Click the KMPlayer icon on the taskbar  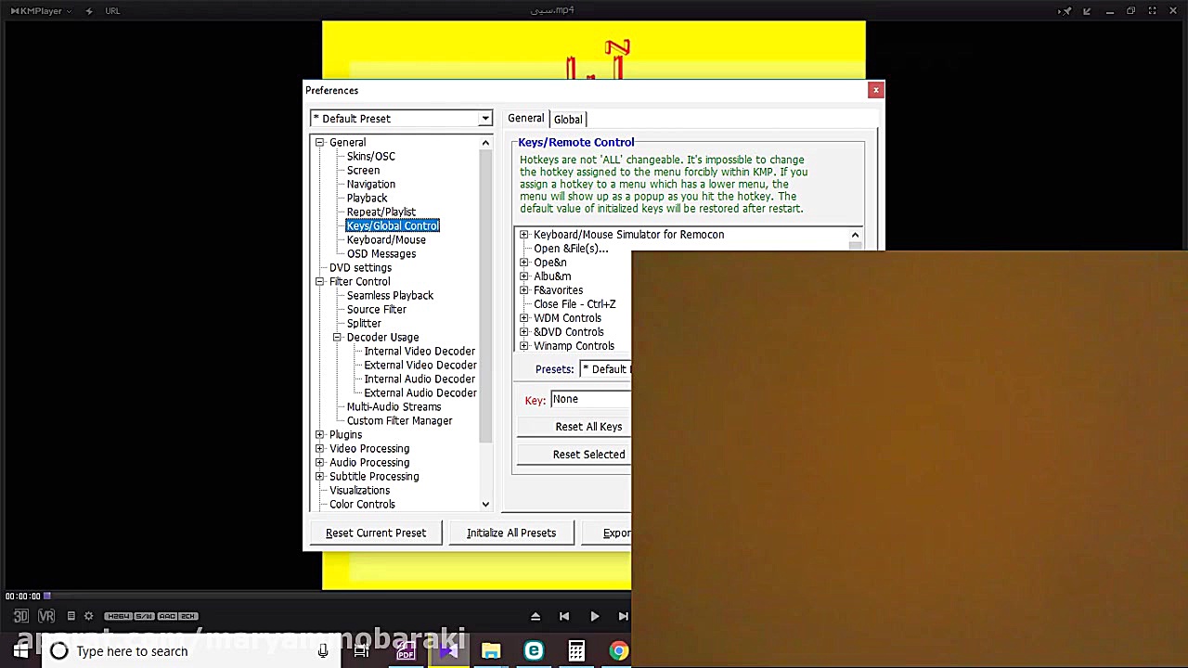click(448, 651)
